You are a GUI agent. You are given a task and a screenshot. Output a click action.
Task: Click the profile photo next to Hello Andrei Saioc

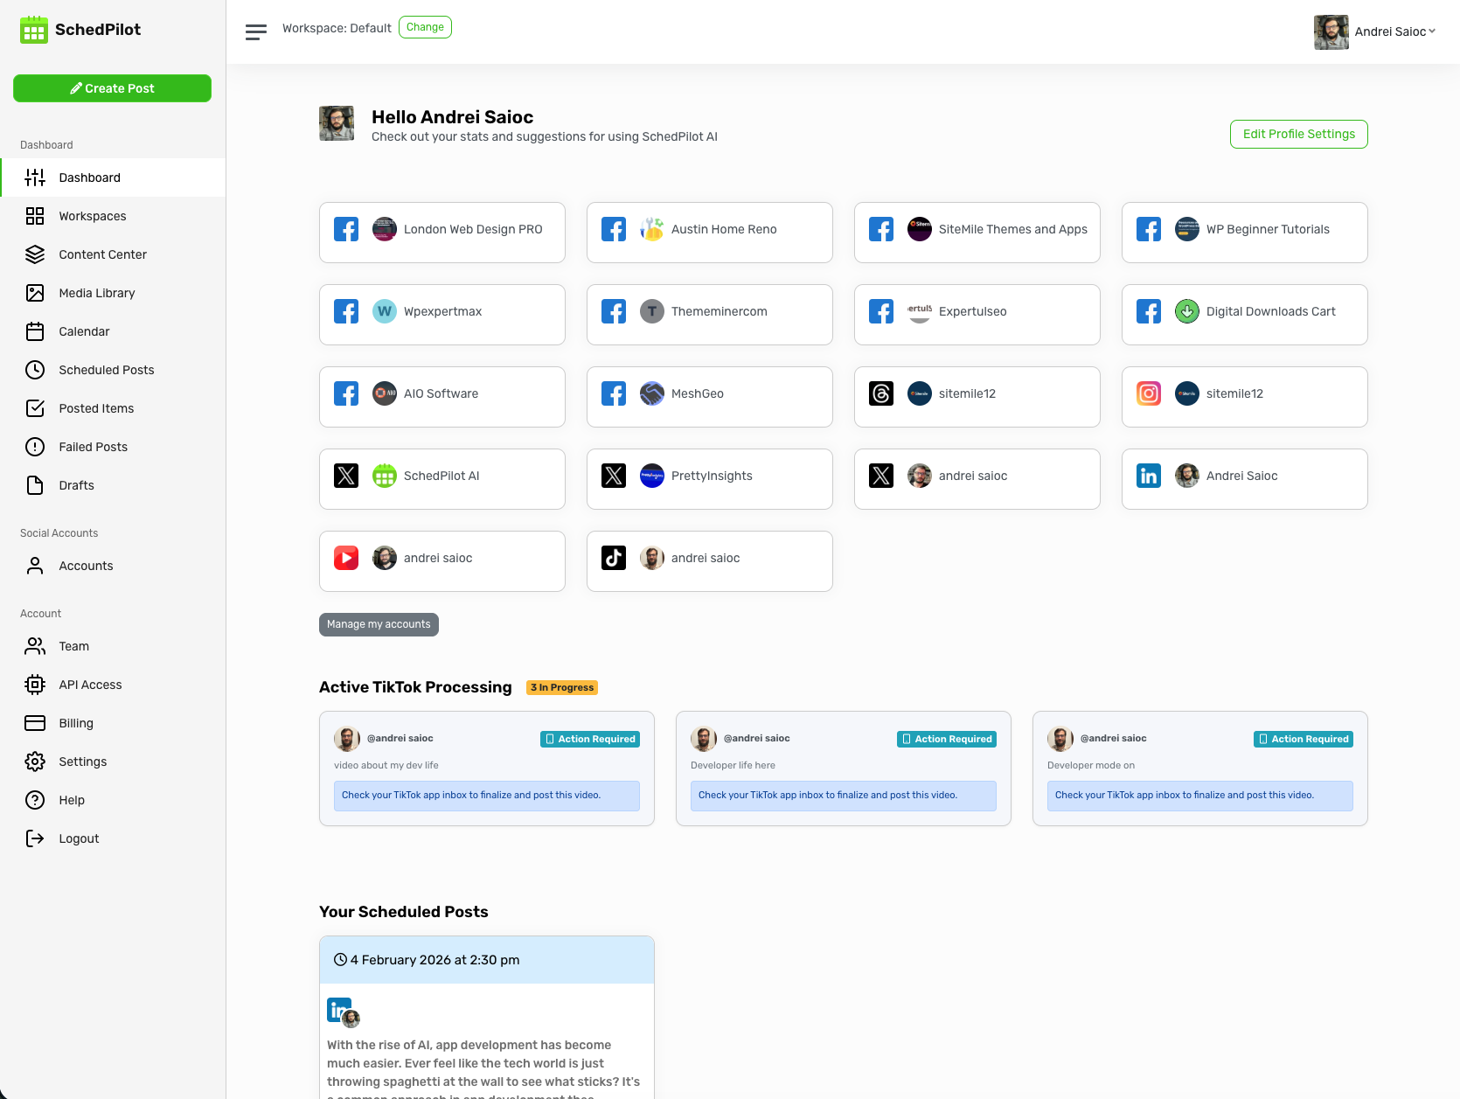(x=337, y=123)
